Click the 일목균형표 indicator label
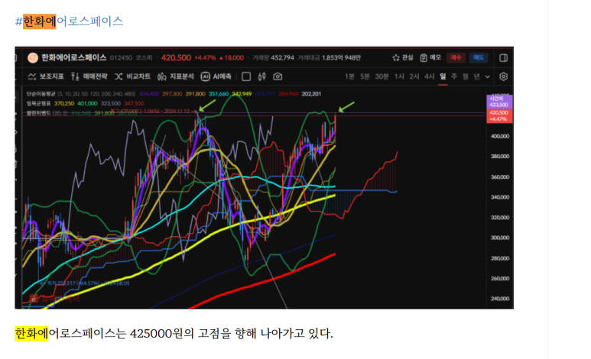 pos(38,103)
